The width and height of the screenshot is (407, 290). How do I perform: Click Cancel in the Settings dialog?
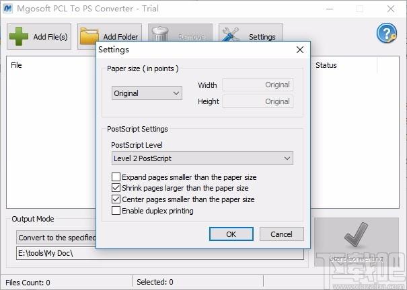pos(282,234)
